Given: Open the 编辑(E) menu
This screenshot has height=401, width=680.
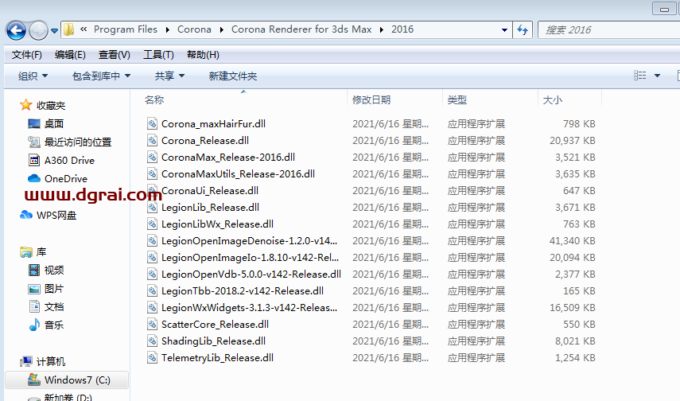Looking at the screenshot, I should (x=70, y=55).
